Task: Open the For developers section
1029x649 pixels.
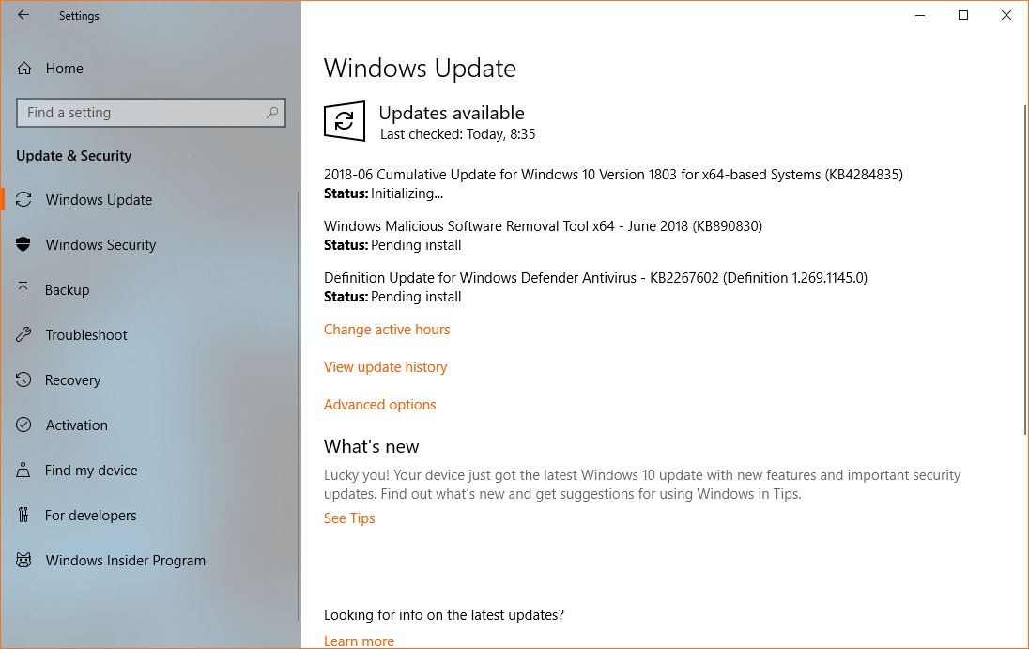Action: pos(90,515)
